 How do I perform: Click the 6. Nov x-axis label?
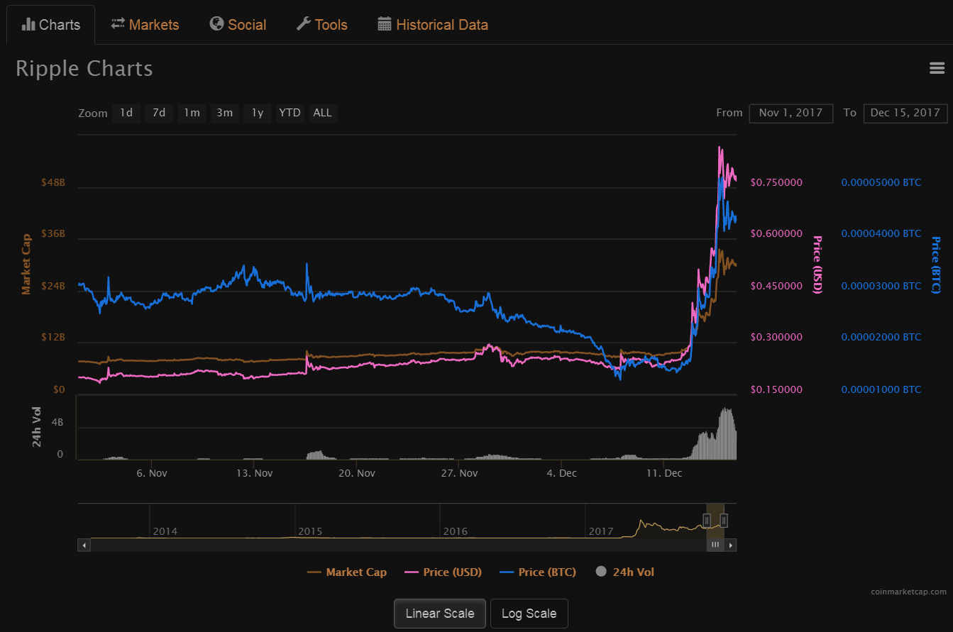[x=152, y=473]
